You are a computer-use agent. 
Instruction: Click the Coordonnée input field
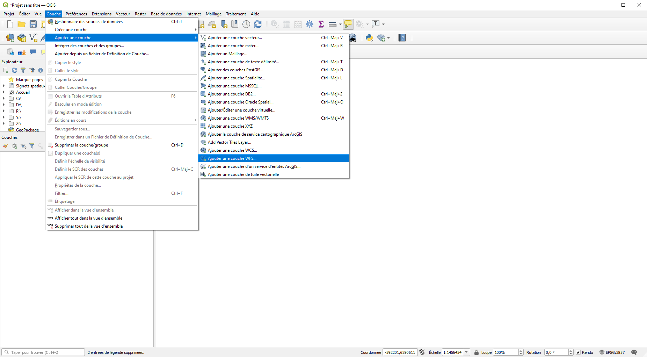[x=400, y=352]
